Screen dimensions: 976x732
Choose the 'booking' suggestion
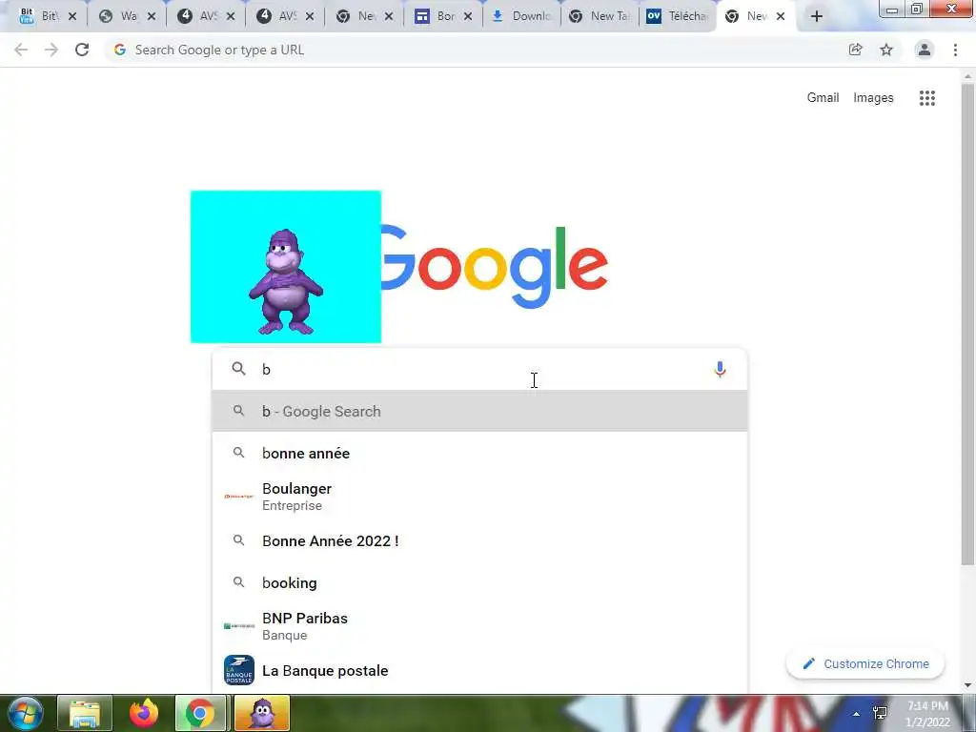click(479, 583)
